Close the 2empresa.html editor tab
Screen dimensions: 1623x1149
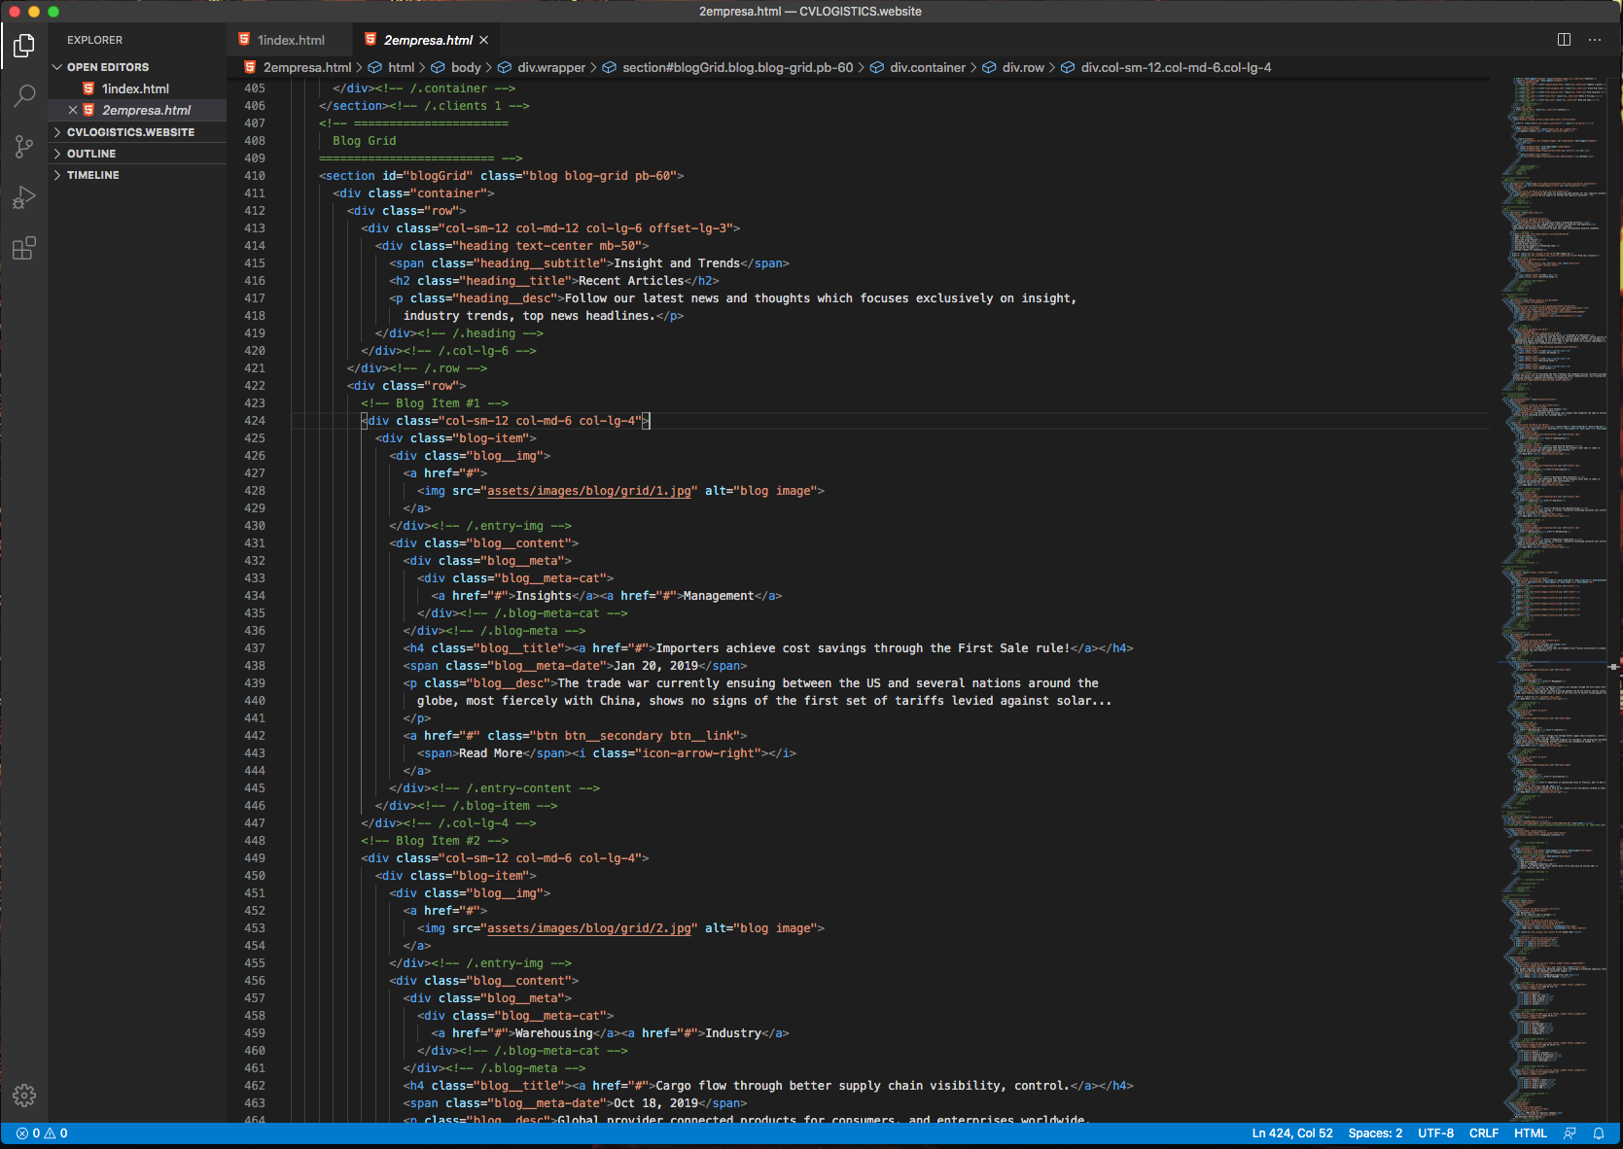483,40
